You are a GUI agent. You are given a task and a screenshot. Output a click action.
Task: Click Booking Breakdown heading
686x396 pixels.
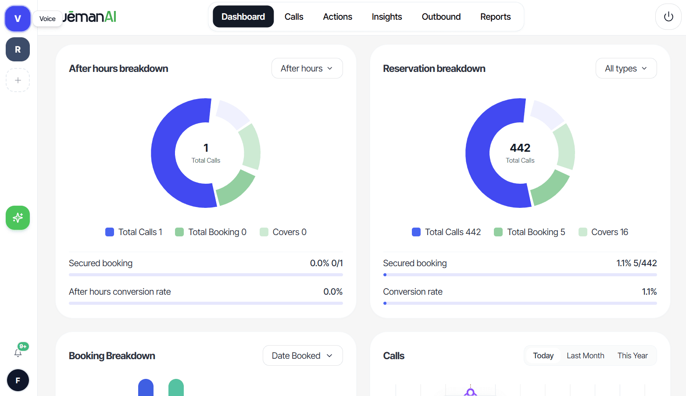pyautogui.click(x=112, y=356)
